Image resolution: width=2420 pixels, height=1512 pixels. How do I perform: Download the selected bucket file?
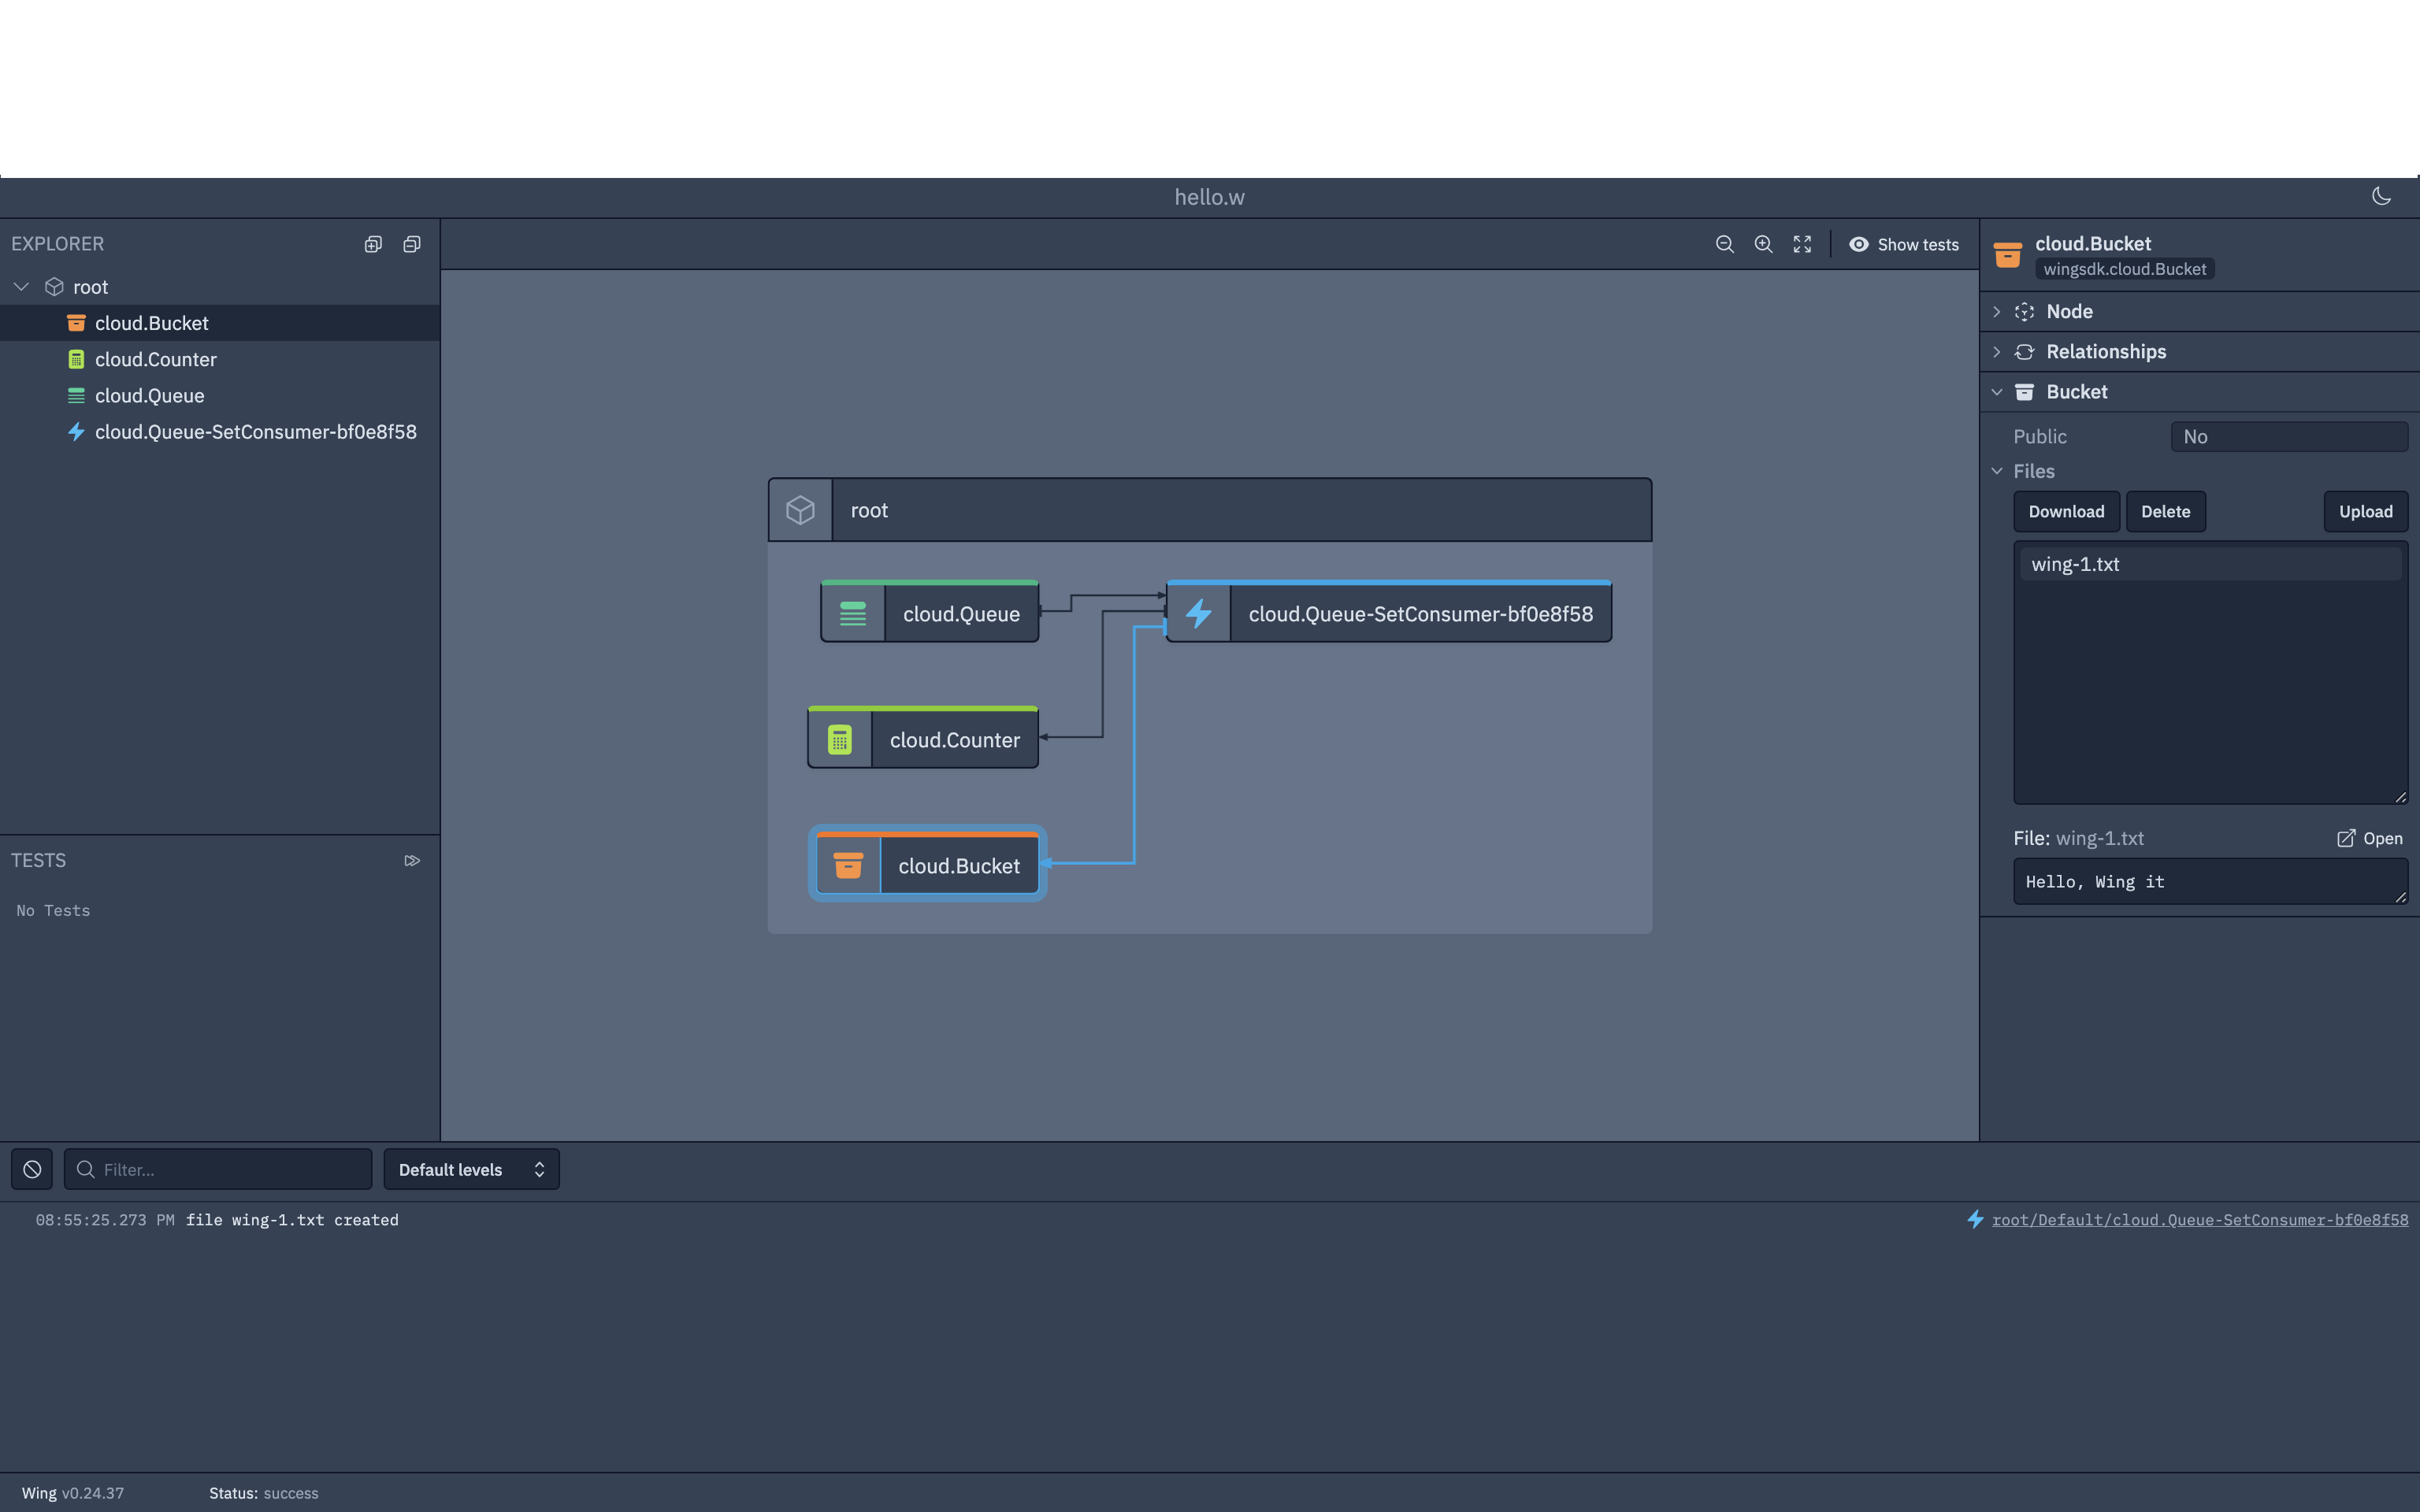2066,511
